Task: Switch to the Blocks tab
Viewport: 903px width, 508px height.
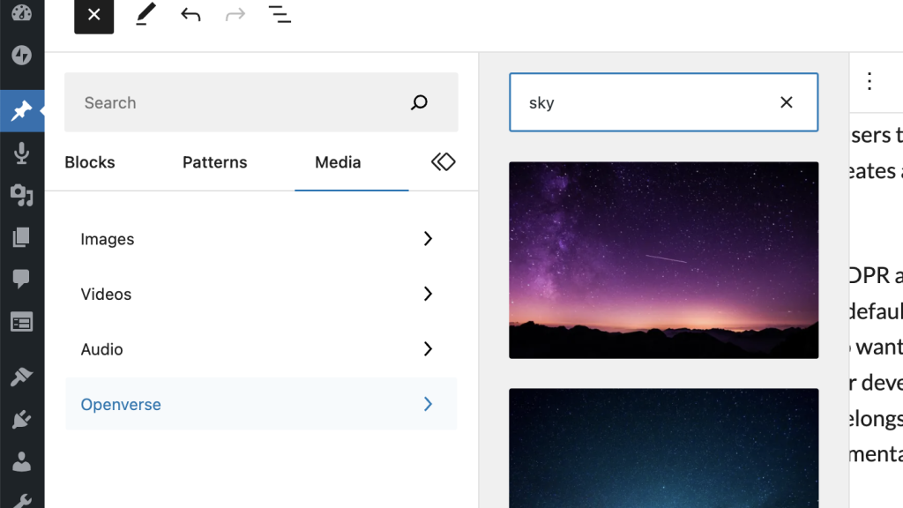Action: (x=90, y=162)
